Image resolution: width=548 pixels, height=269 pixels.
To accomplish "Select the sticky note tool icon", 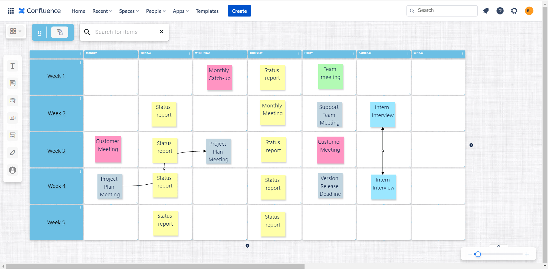I will click(13, 83).
